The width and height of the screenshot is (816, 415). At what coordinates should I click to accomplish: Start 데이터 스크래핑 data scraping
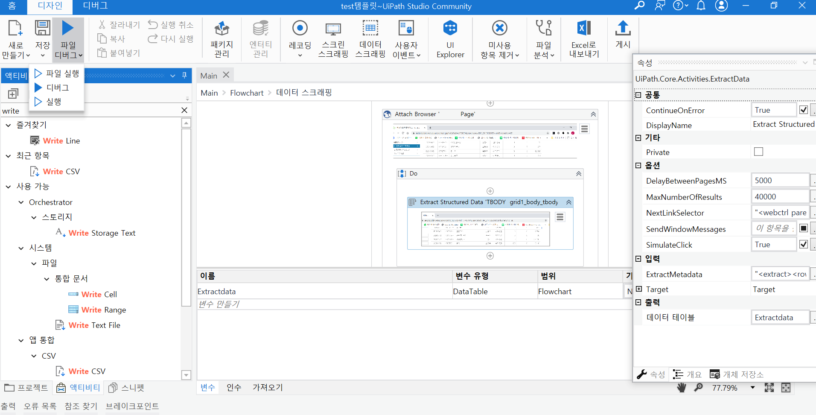(370, 39)
